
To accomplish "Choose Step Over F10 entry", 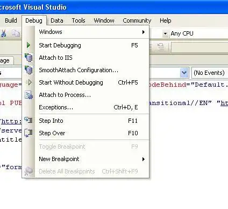I will click(x=85, y=133).
